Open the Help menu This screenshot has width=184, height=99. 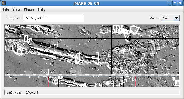pyautogui.click(x=42, y=9)
